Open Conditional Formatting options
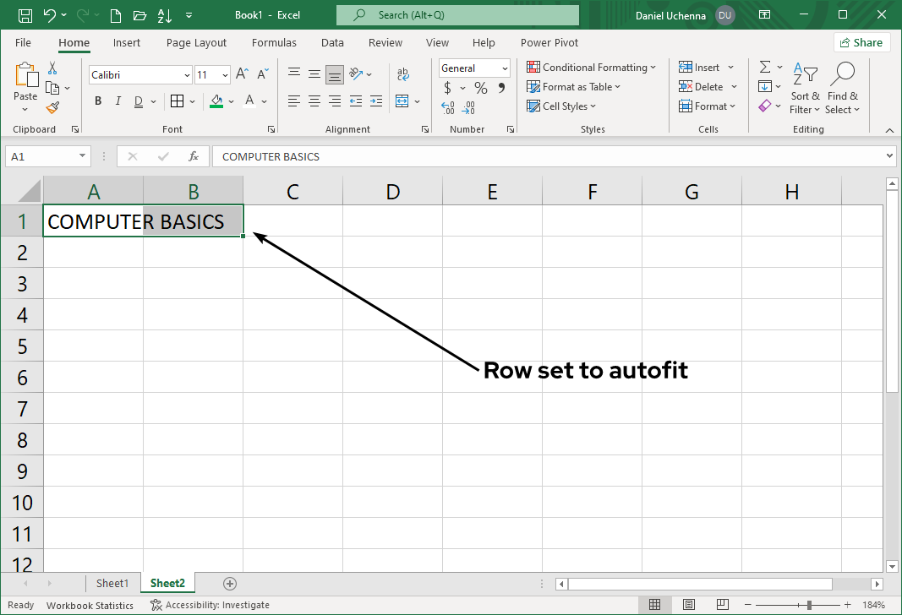The image size is (902, 615). tap(592, 67)
